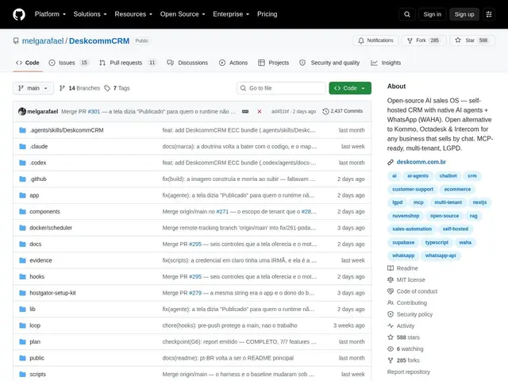Viewport: 508px width, 381px height.
Task: Click the folder icon for hostgator-setup-kit
Action: pyautogui.click(x=22, y=293)
